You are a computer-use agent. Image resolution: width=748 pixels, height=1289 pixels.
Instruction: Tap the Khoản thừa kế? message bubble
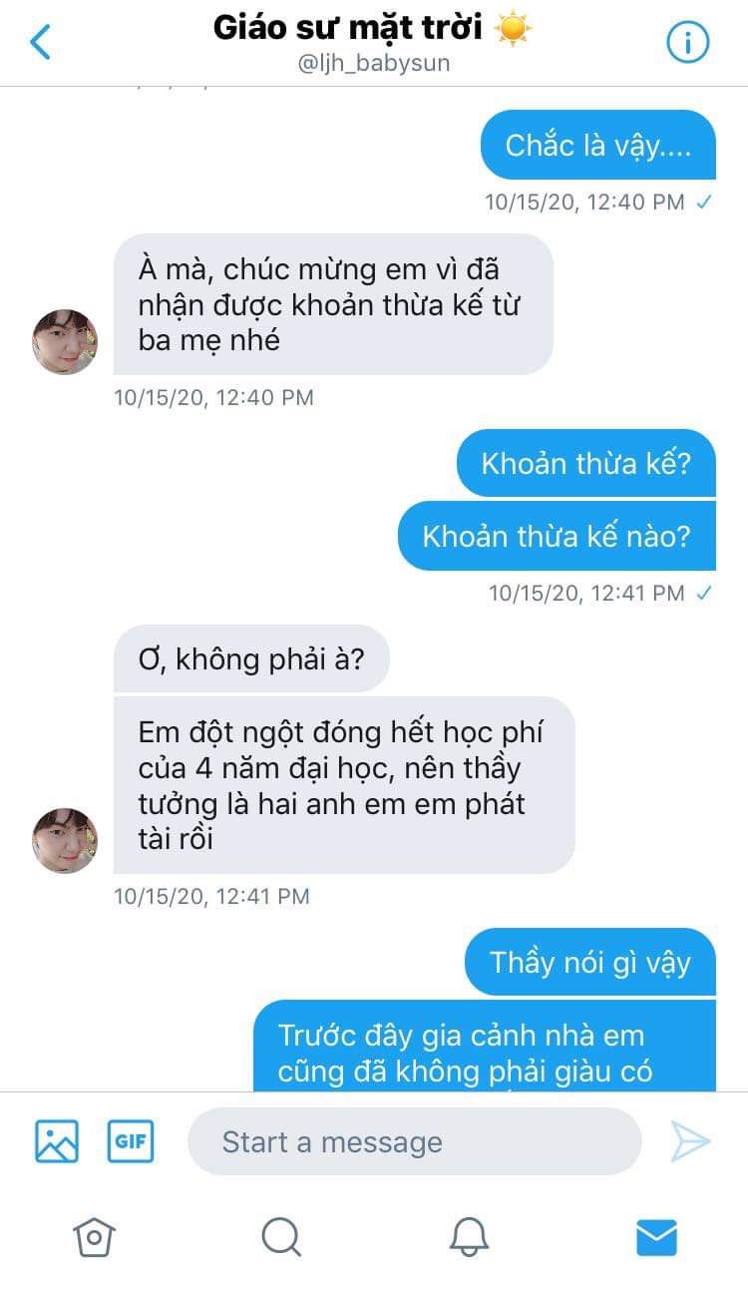(x=586, y=463)
